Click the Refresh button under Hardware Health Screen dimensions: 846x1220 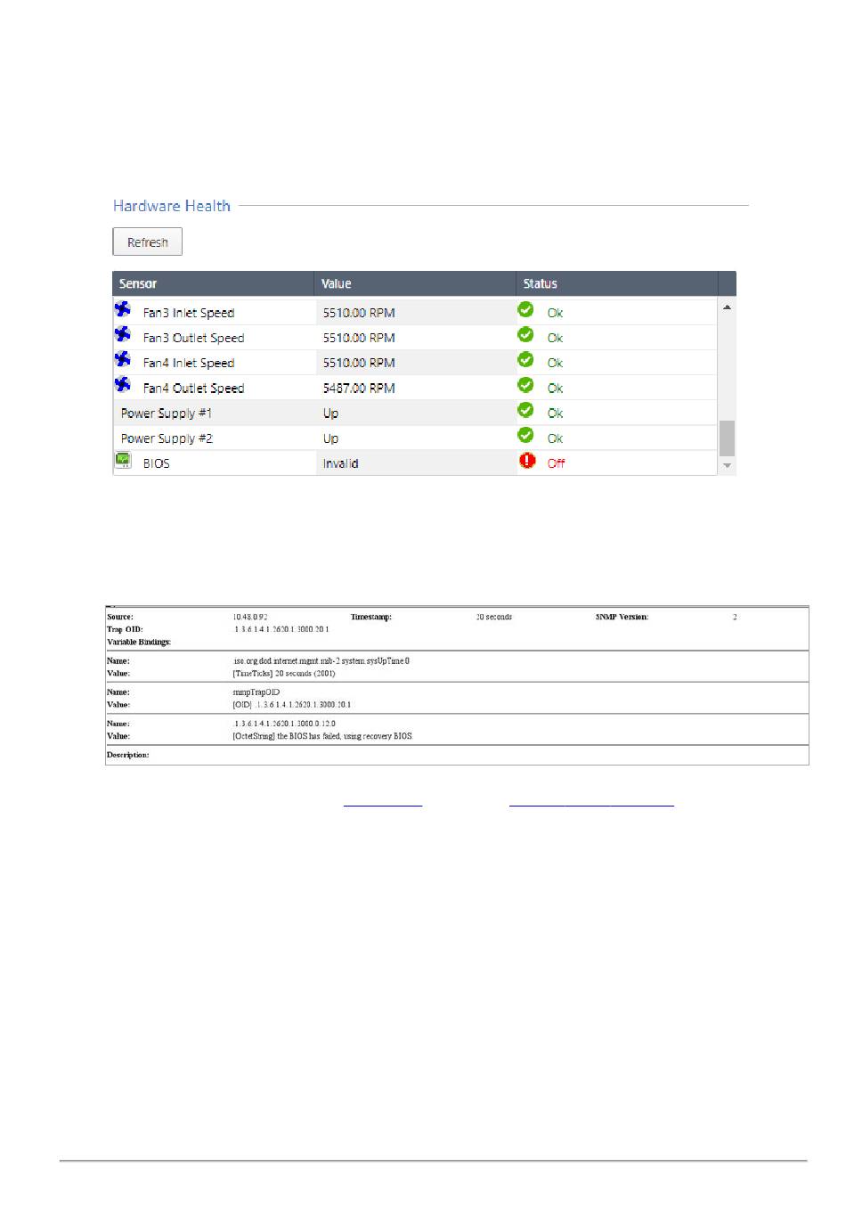(x=147, y=242)
